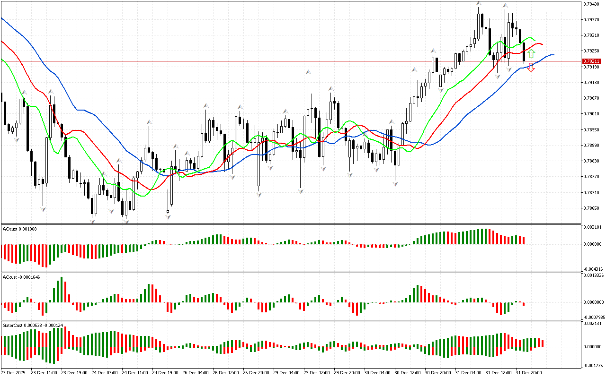The width and height of the screenshot is (606, 378).
Task: Click the 31 Dec 20:00 time label
Action: click(x=529, y=372)
